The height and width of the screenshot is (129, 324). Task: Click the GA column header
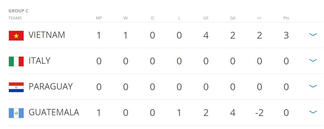pos(233,18)
